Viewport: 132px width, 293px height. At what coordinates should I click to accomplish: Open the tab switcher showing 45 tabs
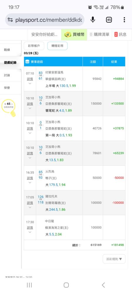coord(109,20)
